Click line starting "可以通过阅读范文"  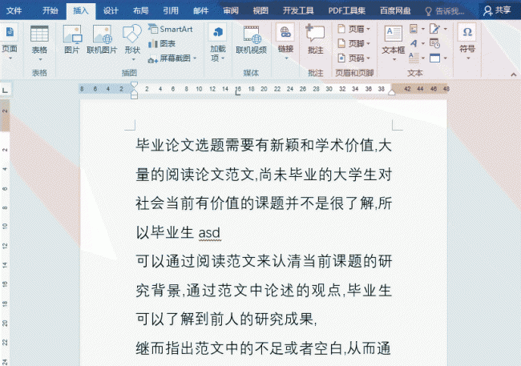tap(264, 261)
